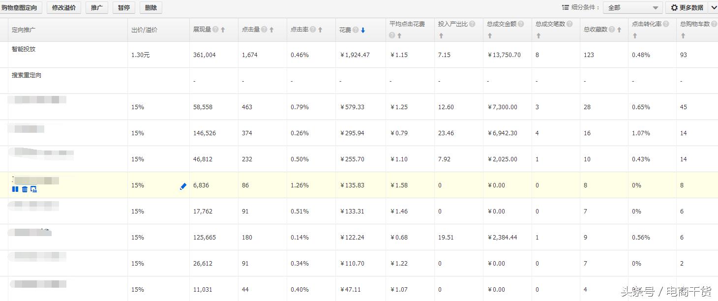Sort by 平均点击花费 using its arrow
The image size is (718, 301).
[399, 36]
